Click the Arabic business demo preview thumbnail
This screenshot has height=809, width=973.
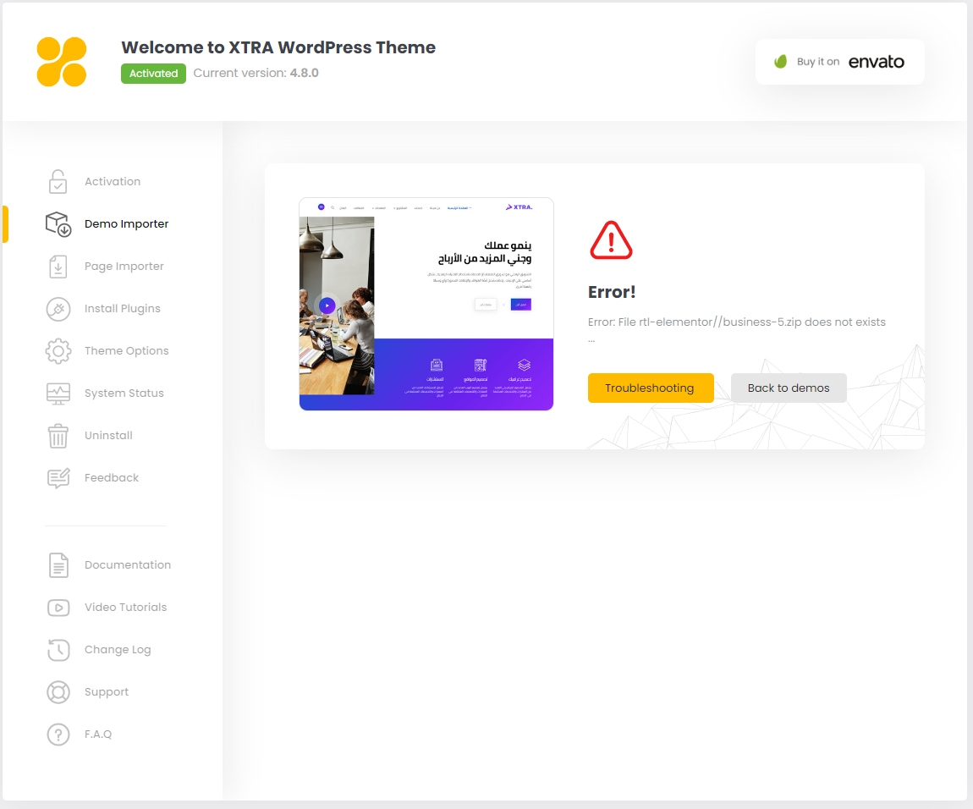click(426, 304)
